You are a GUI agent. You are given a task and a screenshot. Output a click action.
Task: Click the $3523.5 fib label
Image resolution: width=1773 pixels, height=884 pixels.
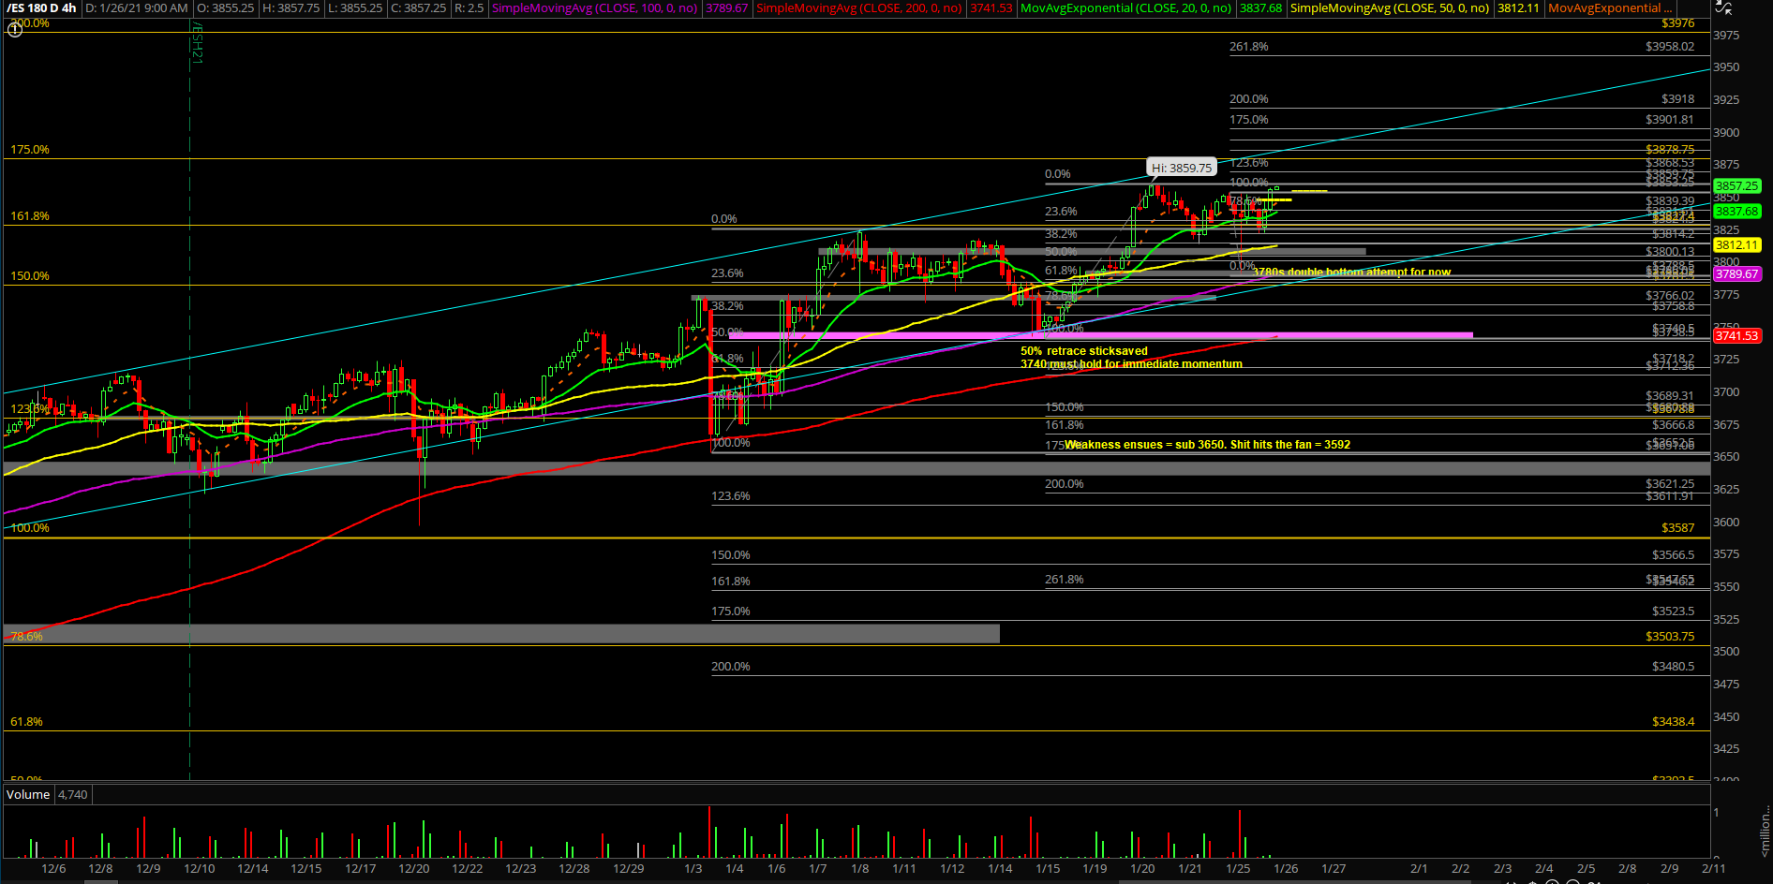(x=1673, y=611)
